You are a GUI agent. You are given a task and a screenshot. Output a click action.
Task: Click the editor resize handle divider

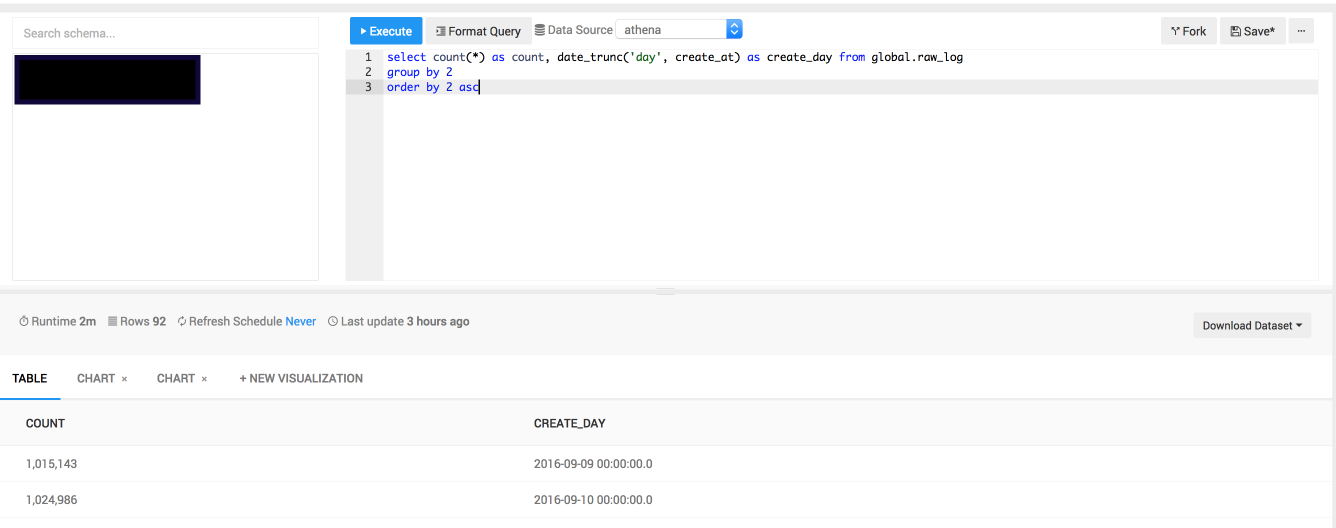(665, 291)
